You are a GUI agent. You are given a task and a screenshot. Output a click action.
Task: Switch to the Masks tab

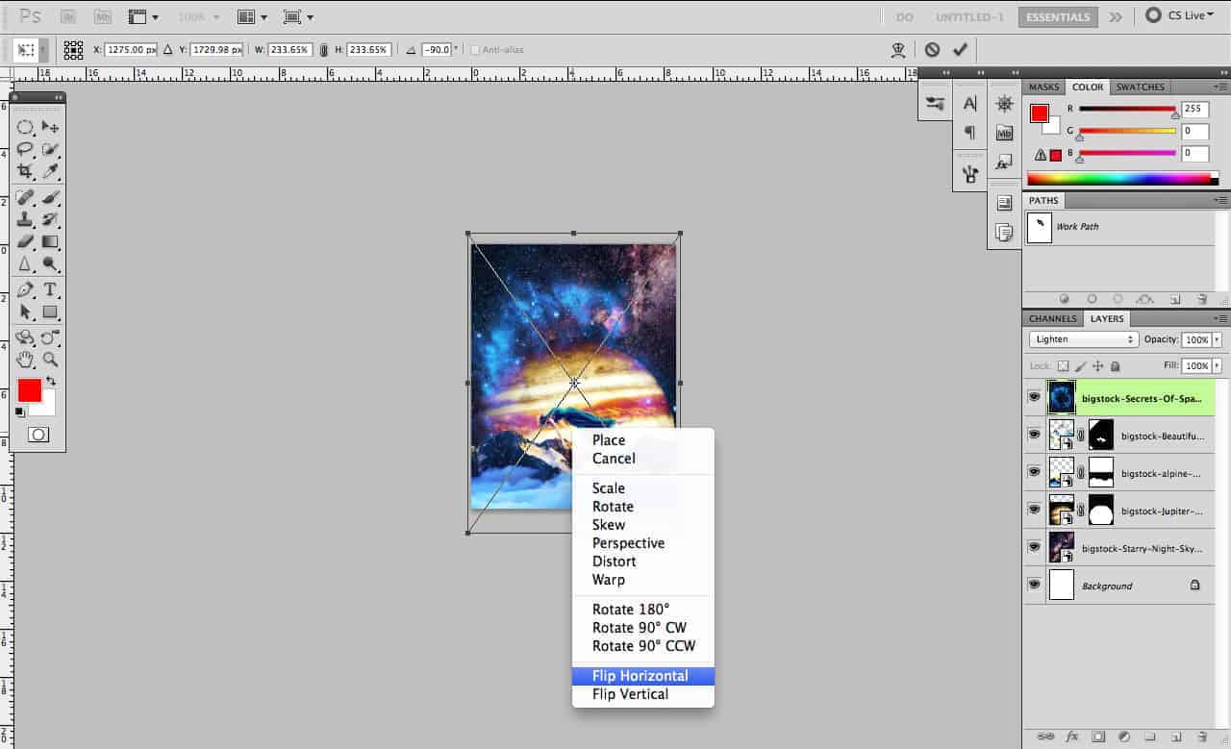point(1044,87)
